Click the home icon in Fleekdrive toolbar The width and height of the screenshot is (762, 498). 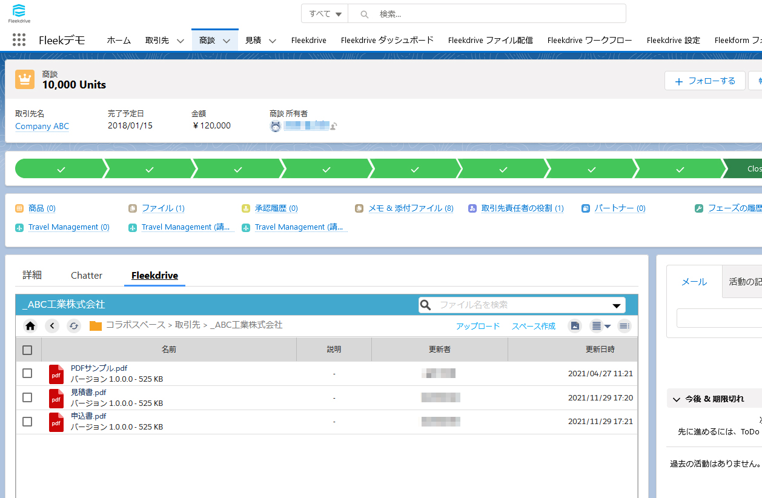tap(30, 326)
